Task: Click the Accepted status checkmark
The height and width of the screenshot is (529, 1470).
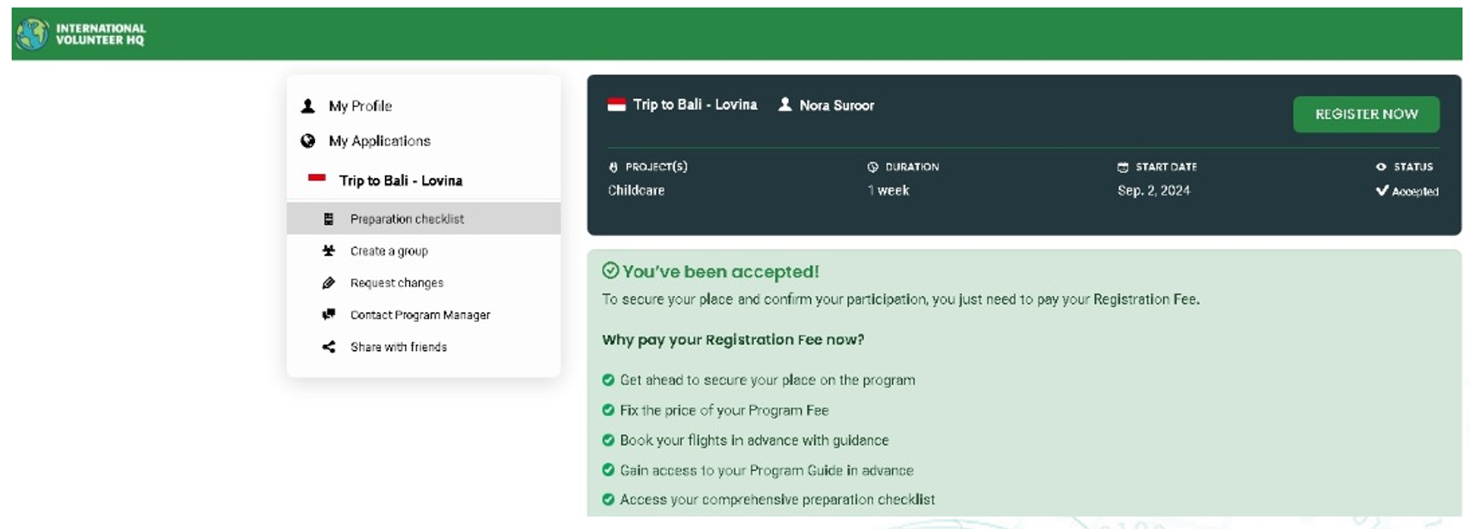Action: 1382,190
